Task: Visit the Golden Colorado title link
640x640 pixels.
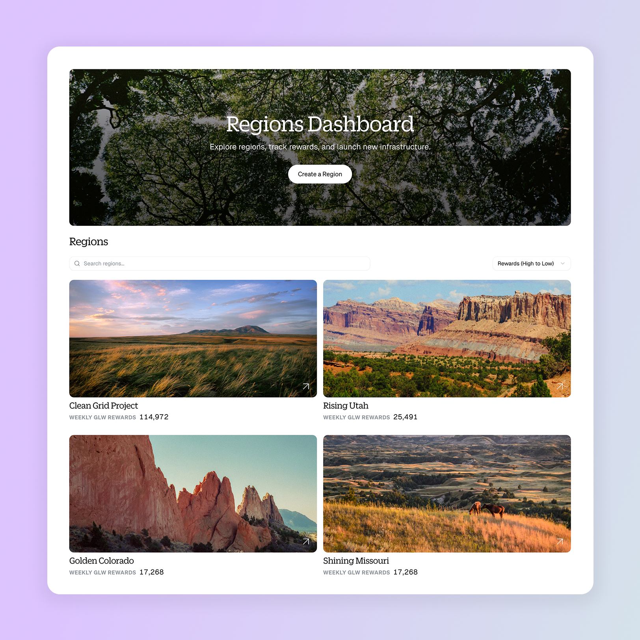Action: point(102,561)
